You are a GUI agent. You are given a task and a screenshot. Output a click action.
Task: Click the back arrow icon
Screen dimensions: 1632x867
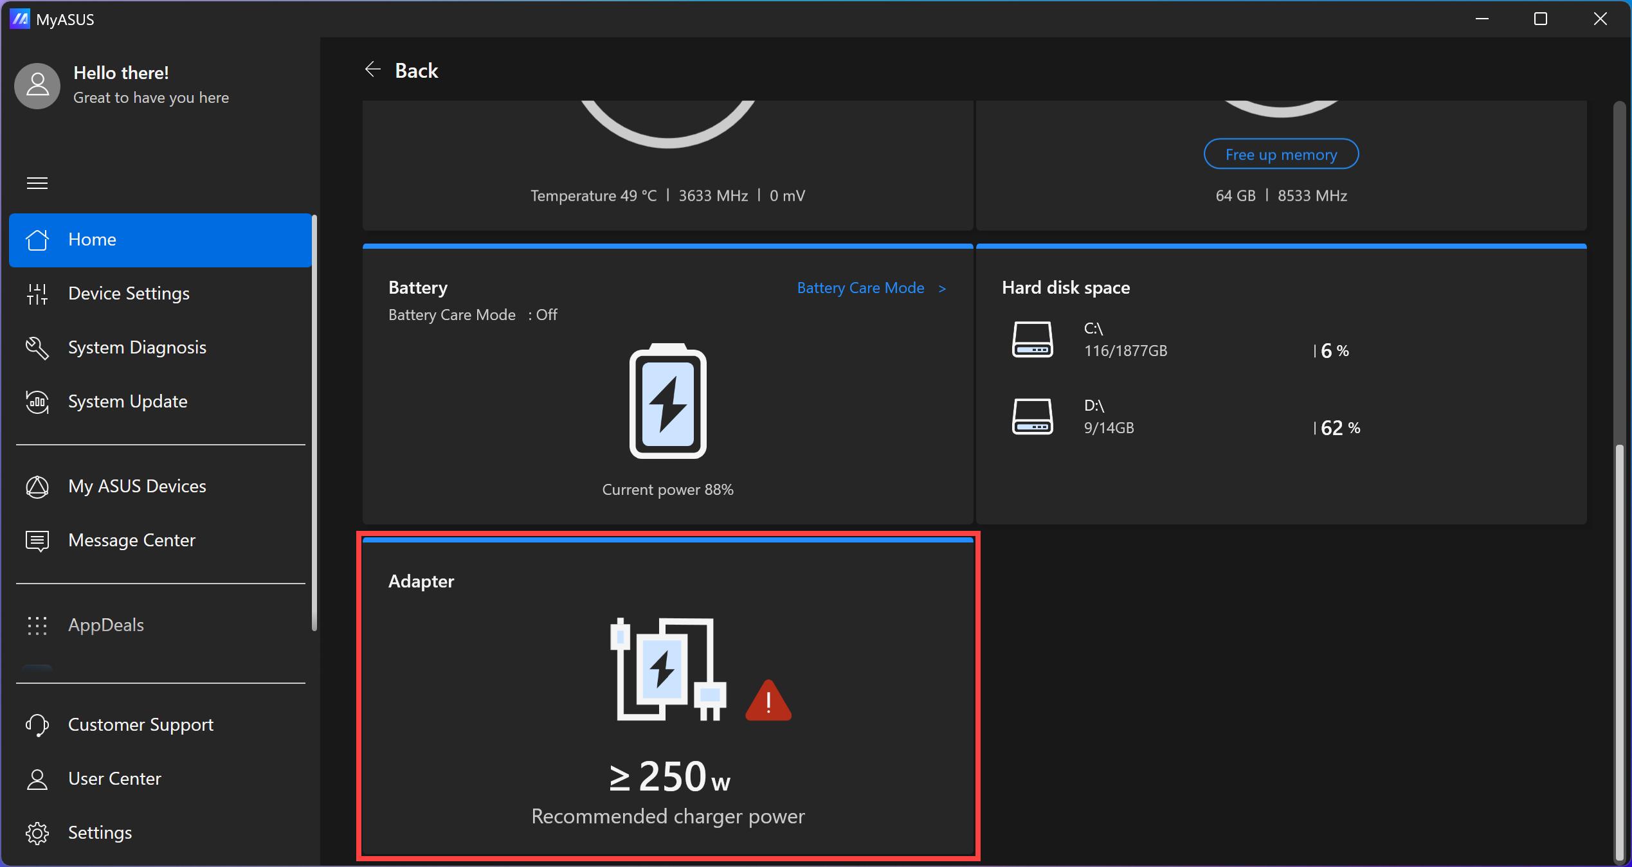click(x=373, y=69)
